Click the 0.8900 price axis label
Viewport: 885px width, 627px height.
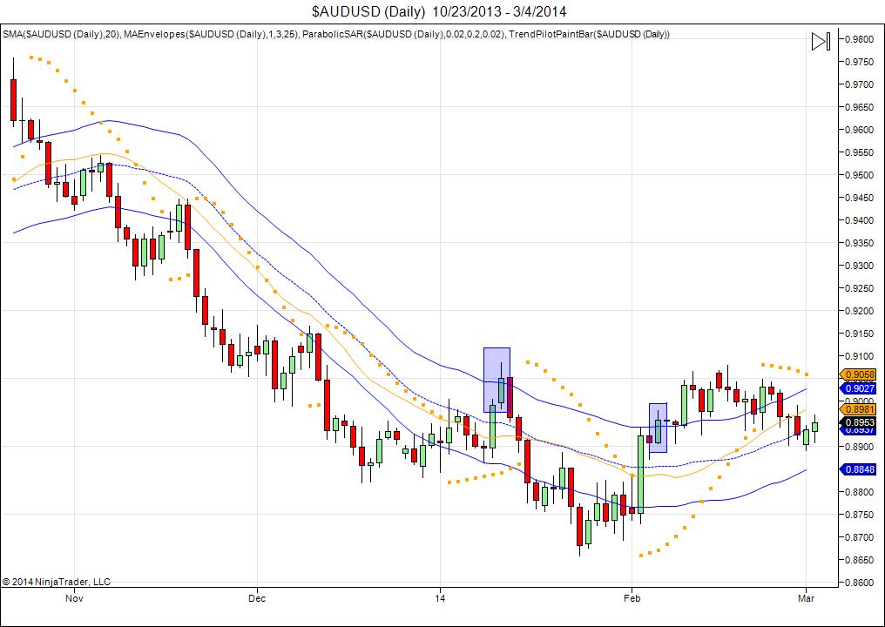(860, 447)
